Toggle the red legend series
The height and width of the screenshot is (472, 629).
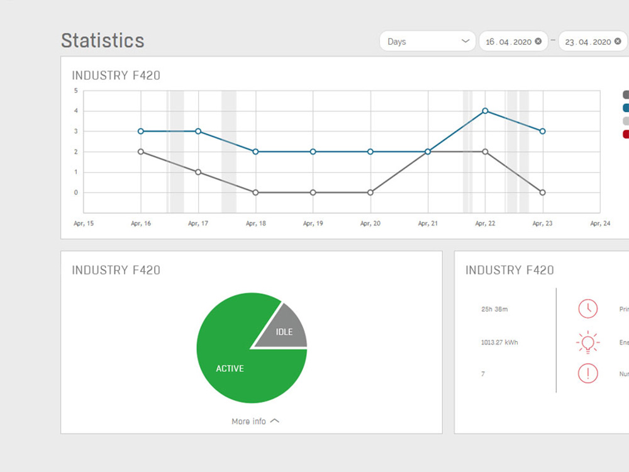pyautogui.click(x=626, y=134)
